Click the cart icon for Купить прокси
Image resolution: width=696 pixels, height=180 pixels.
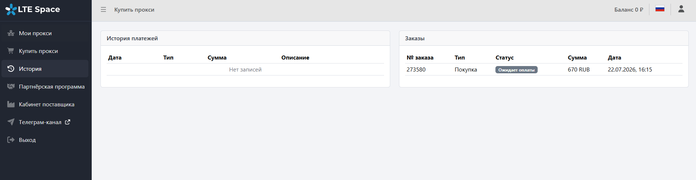point(11,51)
